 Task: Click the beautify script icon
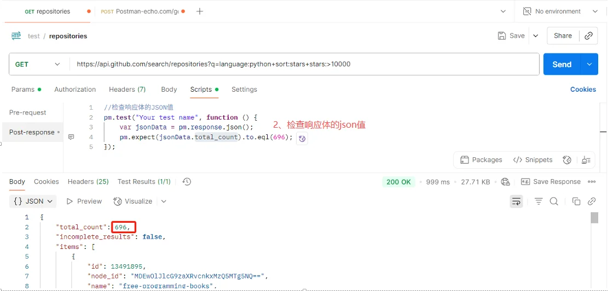[586, 160]
